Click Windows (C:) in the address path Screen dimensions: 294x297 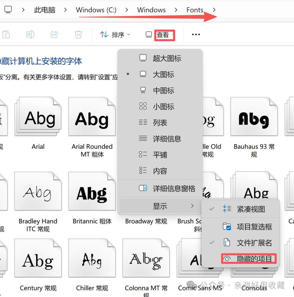pos(96,10)
